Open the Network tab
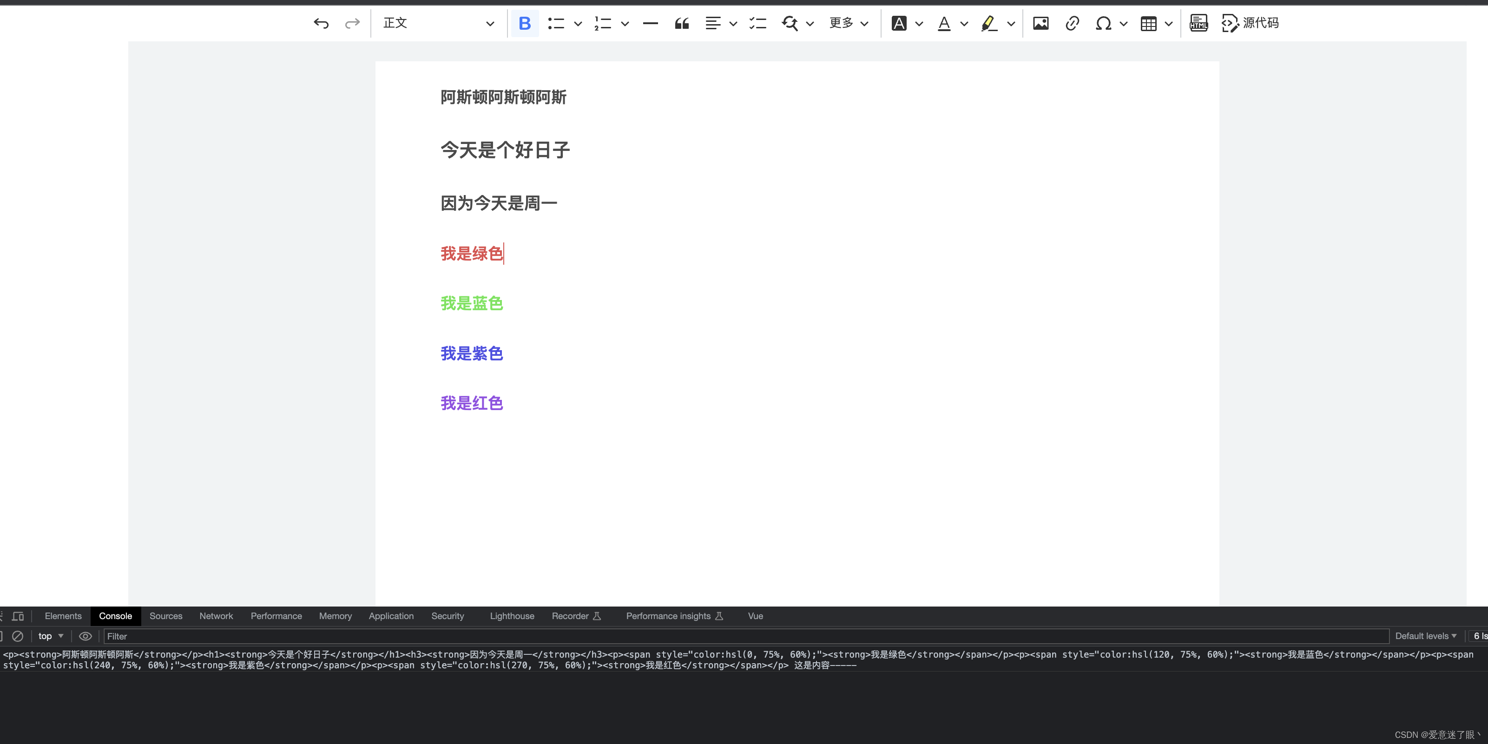The image size is (1488, 744). [x=216, y=616]
